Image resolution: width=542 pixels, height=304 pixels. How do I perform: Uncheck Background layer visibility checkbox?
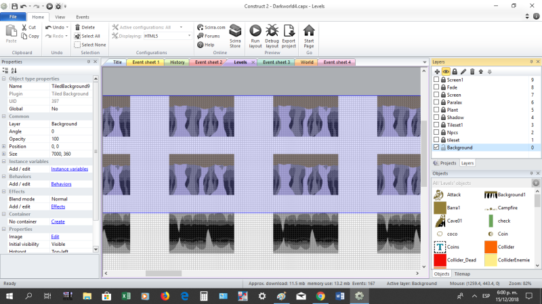point(436,147)
